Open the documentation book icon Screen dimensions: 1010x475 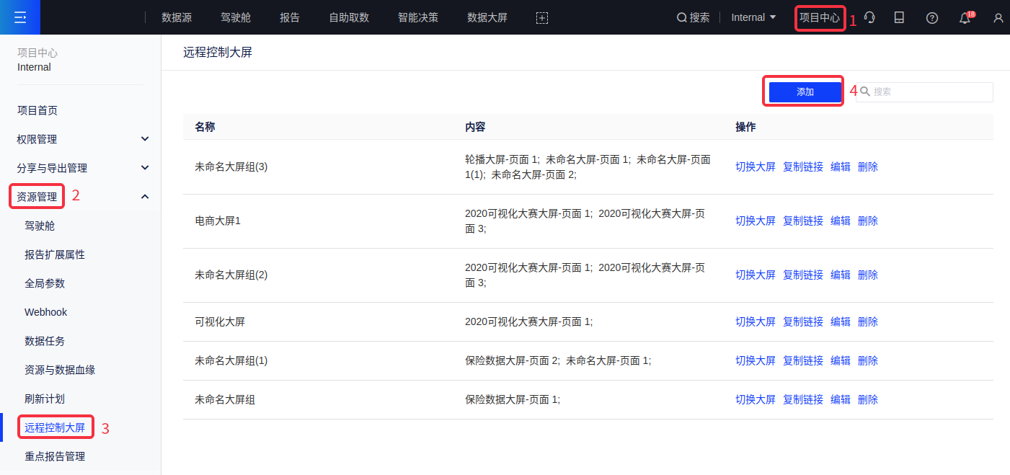(x=899, y=18)
